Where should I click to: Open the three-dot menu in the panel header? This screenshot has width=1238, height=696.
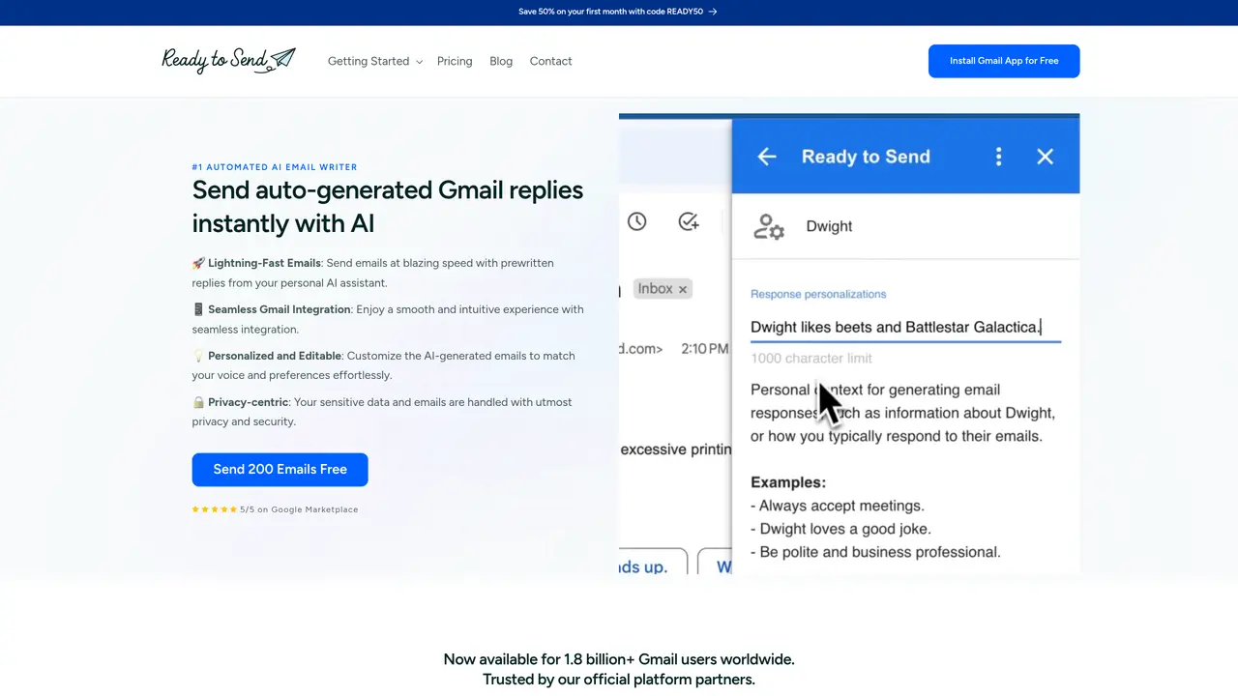click(x=999, y=157)
